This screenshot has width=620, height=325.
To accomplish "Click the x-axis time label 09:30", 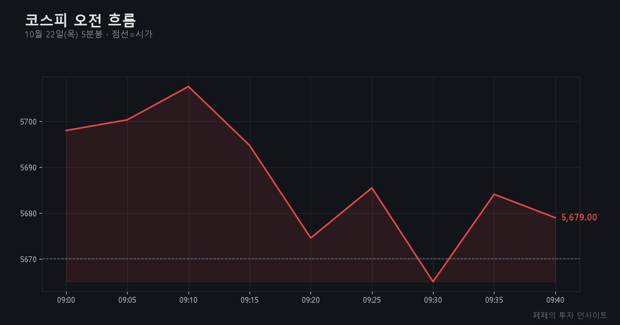I will tap(433, 299).
